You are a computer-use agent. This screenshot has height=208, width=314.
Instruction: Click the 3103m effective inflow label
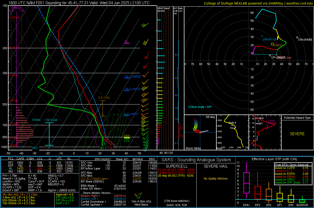pos(36,120)
